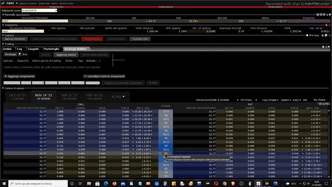This screenshot has height=187, width=332.
Task: Click the FAST instrument cell in Pannello quotazioni
Action: pyautogui.click(x=35, y=21)
